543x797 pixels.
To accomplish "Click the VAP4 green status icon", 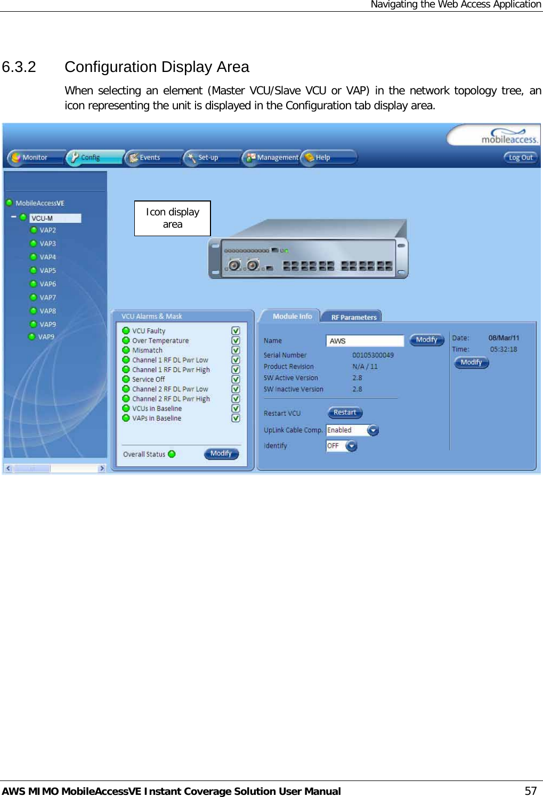I will pos(34,256).
